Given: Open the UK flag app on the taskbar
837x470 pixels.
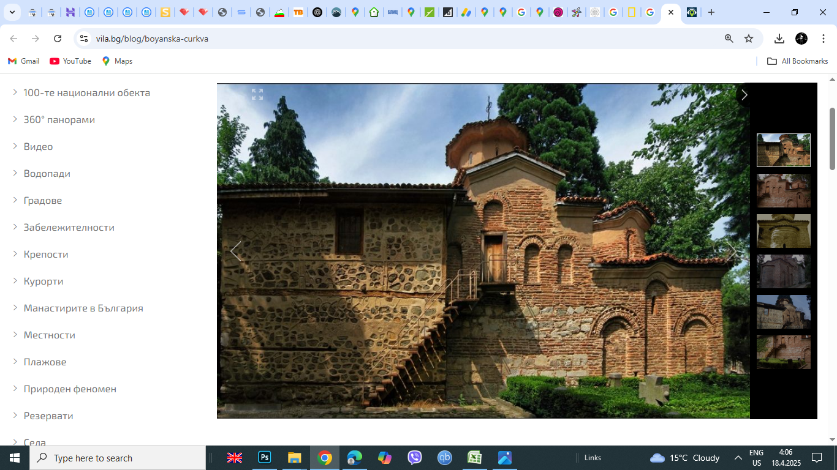Looking at the screenshot, I should click(235, 458).
